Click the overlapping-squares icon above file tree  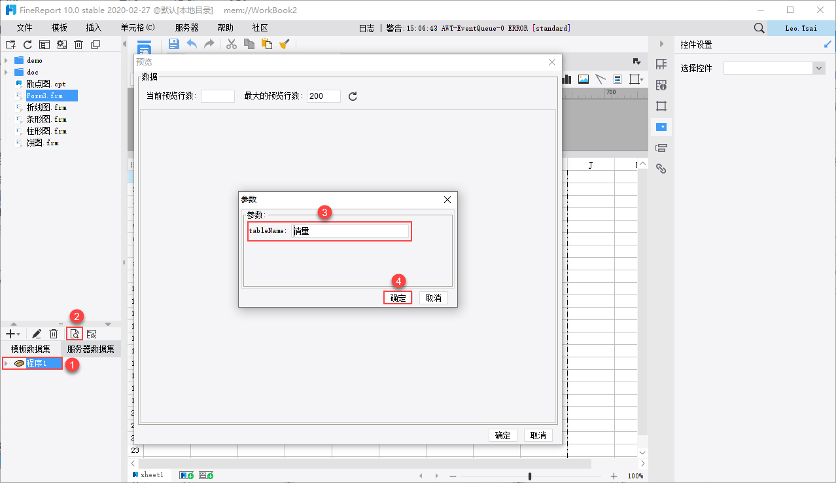tap(96, 45)
